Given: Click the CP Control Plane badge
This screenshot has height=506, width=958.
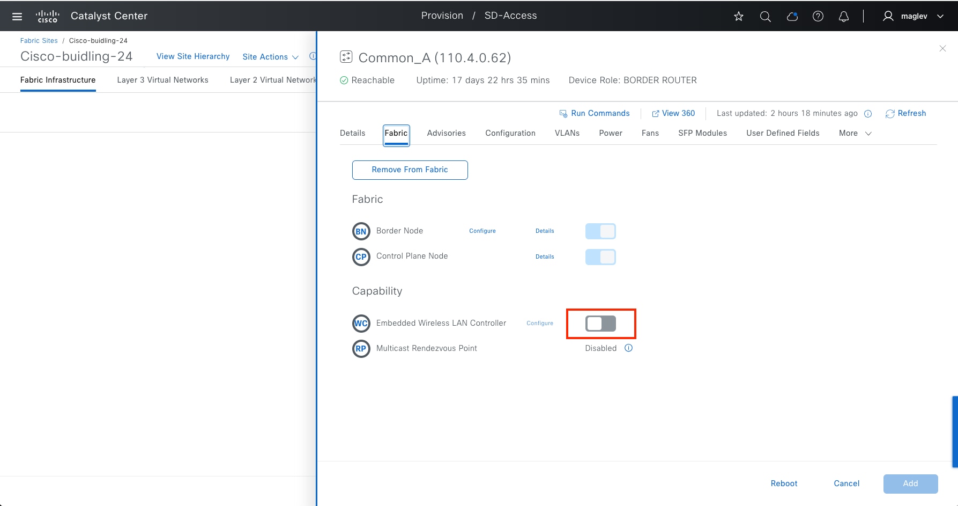Looking at the screenshot, I should [361, 257].
